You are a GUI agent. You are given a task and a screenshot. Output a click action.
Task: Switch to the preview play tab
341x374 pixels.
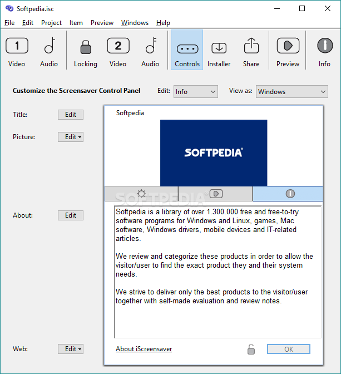[216, 194]
